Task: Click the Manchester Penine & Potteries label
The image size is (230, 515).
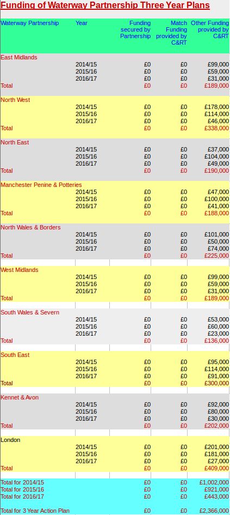Action: 41,185
